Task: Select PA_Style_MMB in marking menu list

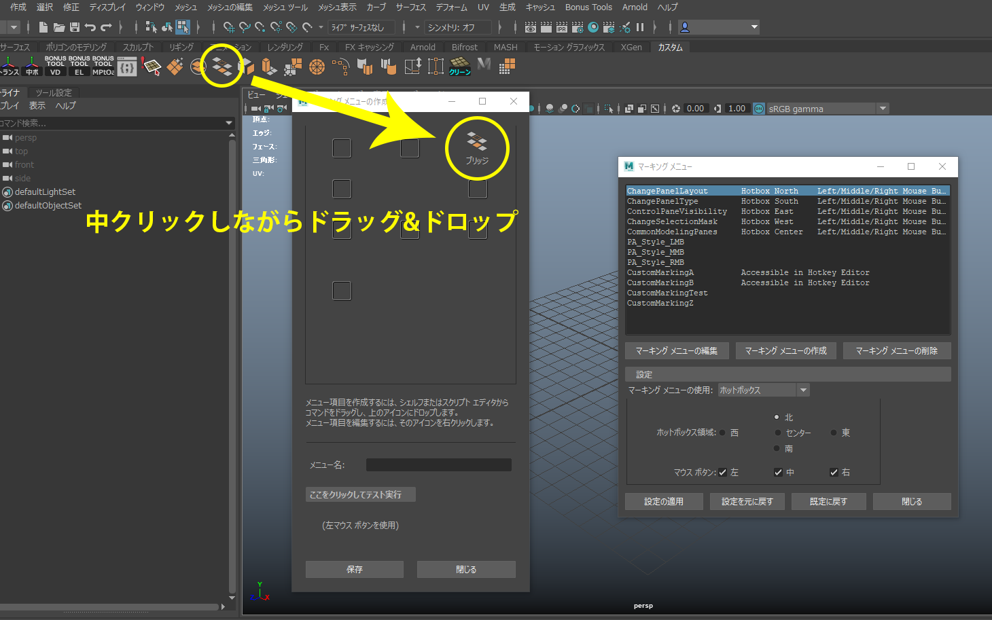Action: point(656,253)
